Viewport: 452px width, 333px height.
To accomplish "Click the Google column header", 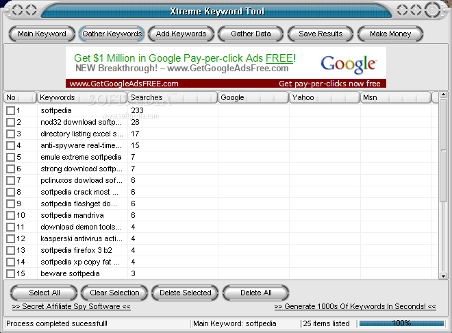I will (x=253, y=97).
